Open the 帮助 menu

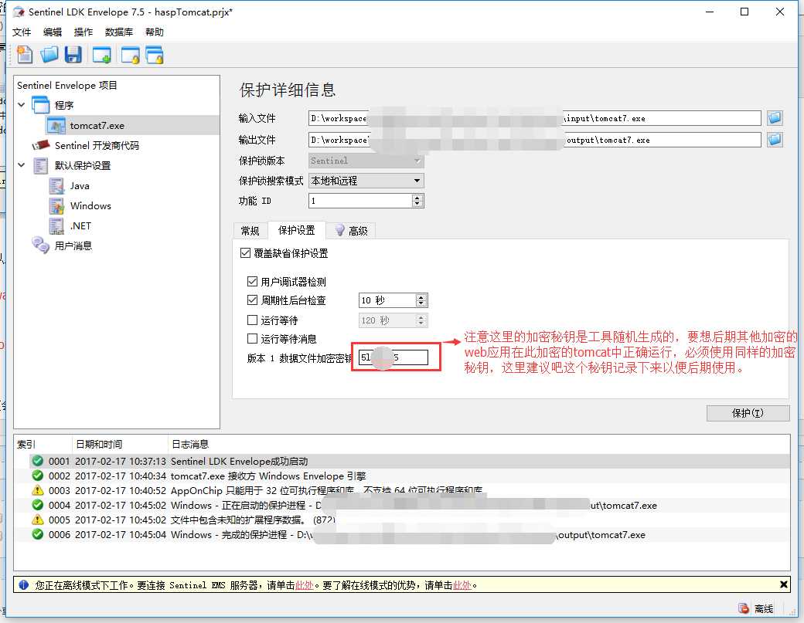tap(155, 32)
